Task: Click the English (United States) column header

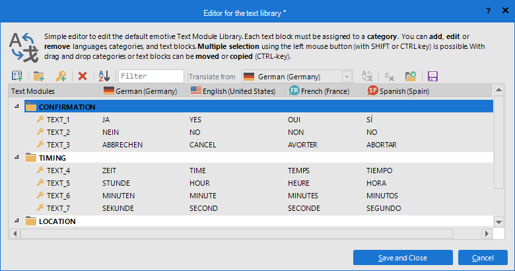Action: click(x=236, y=91)
